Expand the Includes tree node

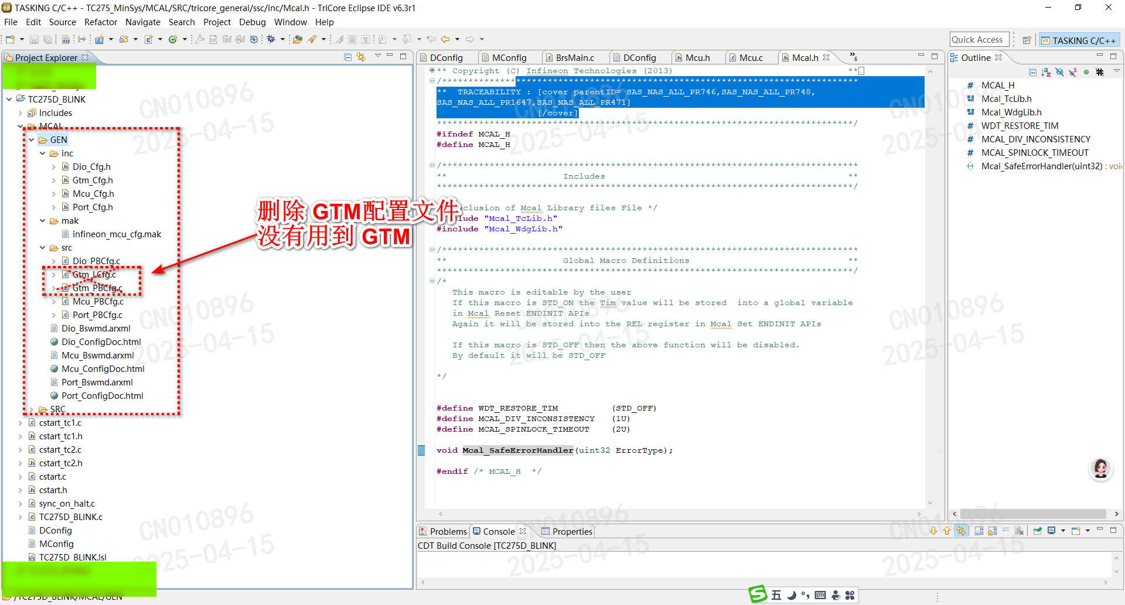[x=21, y=113]
